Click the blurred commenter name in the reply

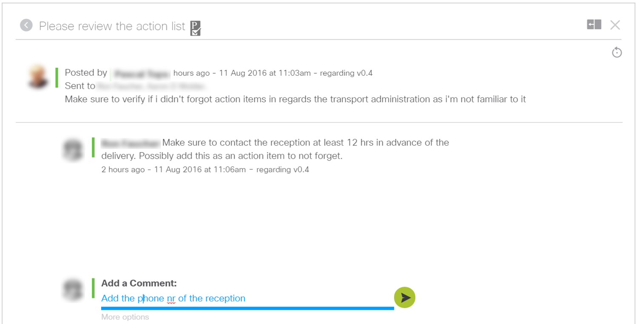(131, 143)
